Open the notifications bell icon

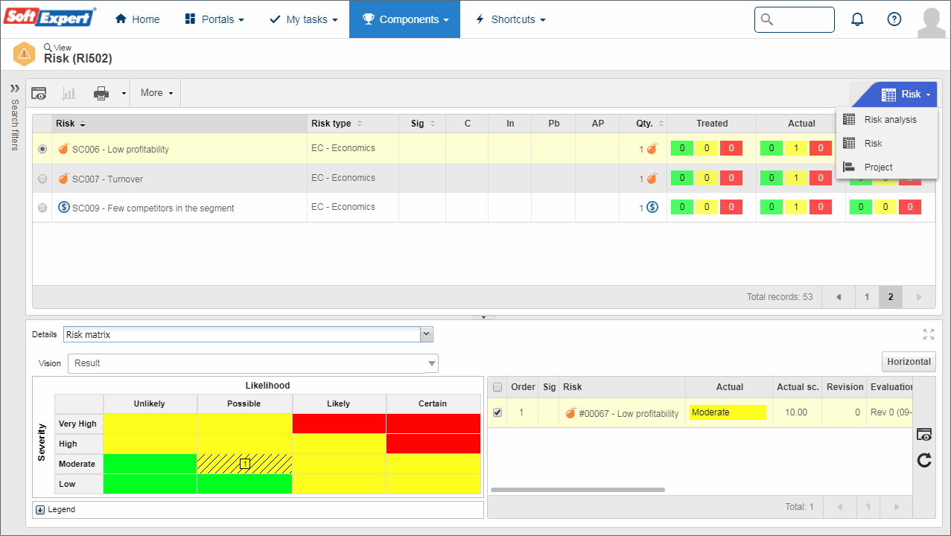point(857,19)
